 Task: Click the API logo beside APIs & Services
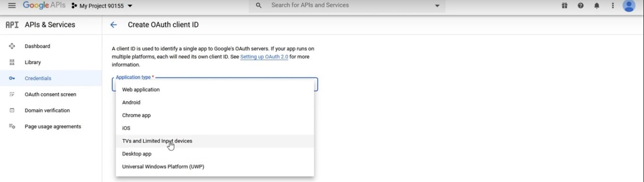click(12, 24)
